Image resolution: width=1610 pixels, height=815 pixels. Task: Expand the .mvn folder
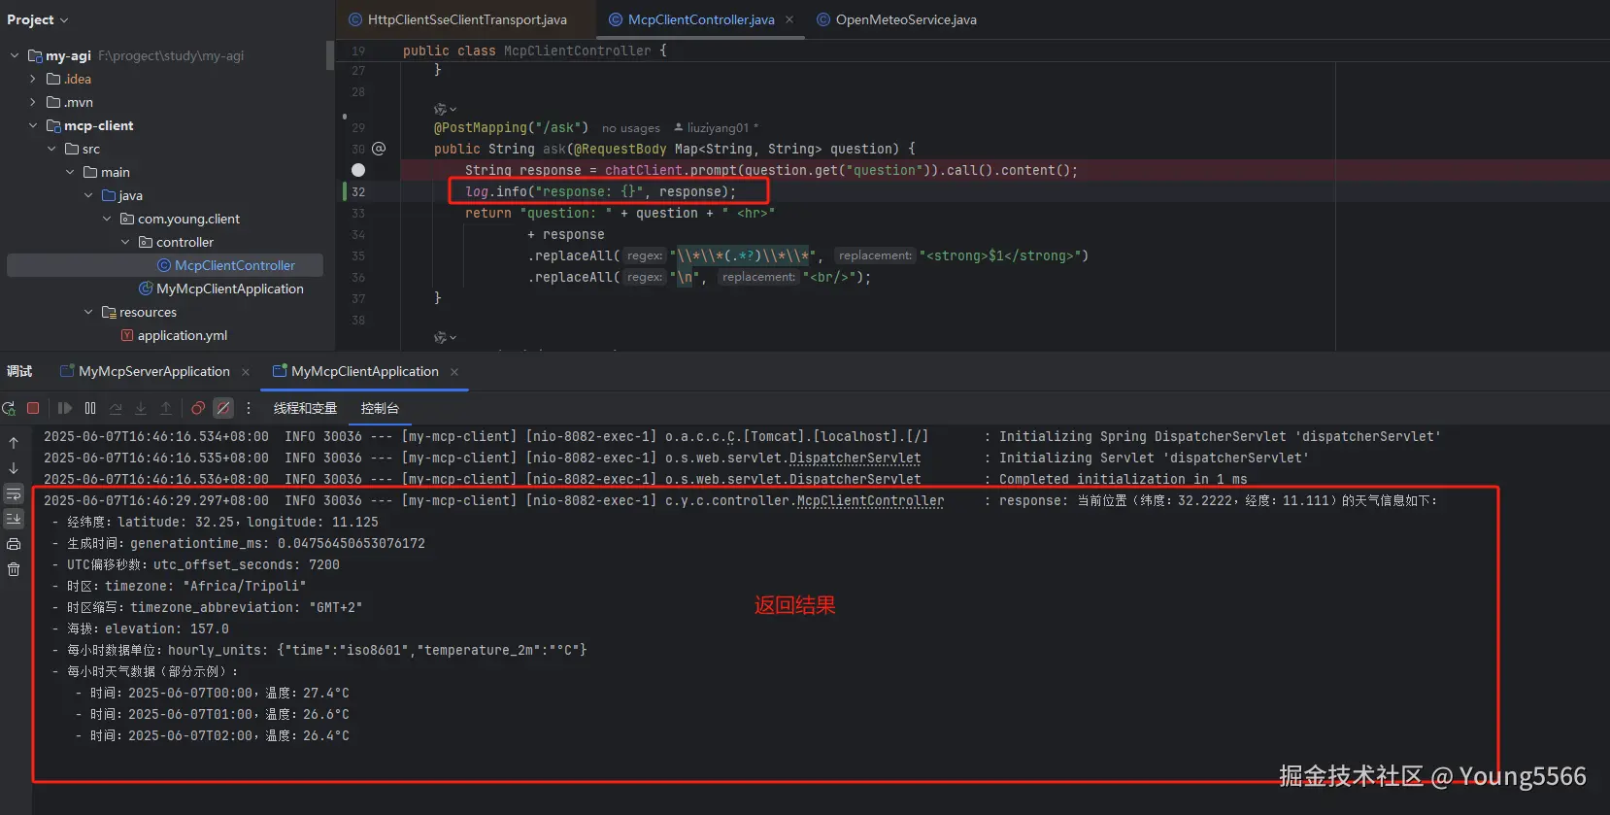coord(33,102)
